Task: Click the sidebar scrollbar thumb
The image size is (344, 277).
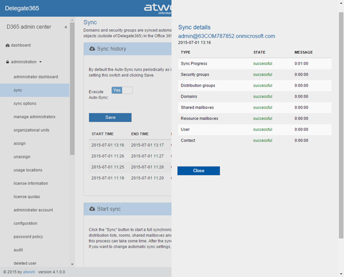Action: point(72,89)
